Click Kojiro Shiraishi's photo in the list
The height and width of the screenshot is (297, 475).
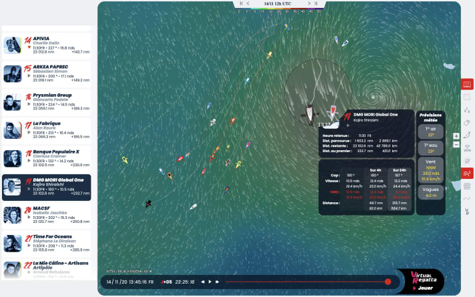tap(13, 187)
